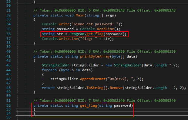Viewport: 188px width, 120px height.
Task: Click StringBuilder type after new keyword
Action: [128, 65]
